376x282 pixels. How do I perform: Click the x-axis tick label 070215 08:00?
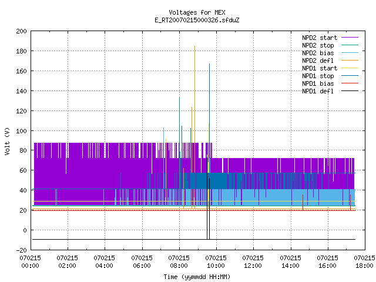(x=179, y=262)
